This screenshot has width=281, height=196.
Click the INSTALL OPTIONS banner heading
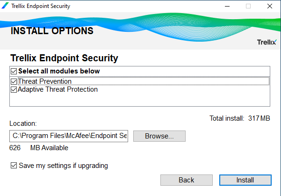[x=52, y=31]
